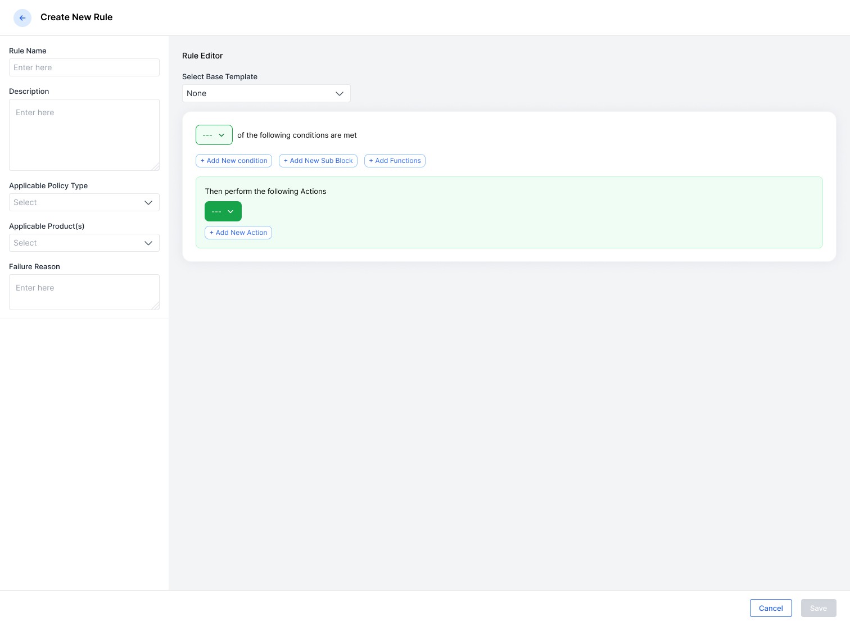Click the 'Failure Reason' label

(34, 266)
